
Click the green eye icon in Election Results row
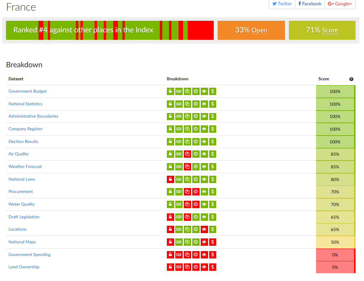click(204, 142)
